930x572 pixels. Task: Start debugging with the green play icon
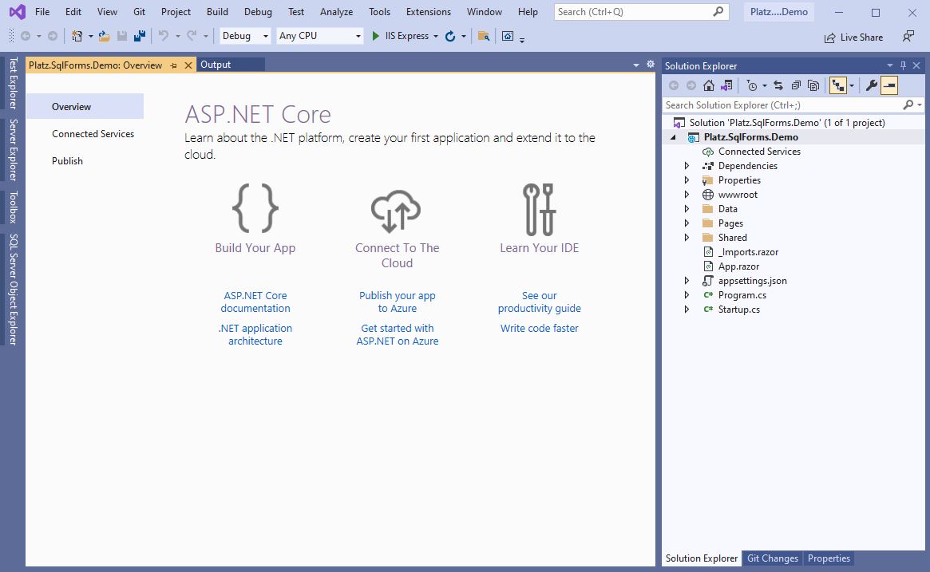pos(375,36)
